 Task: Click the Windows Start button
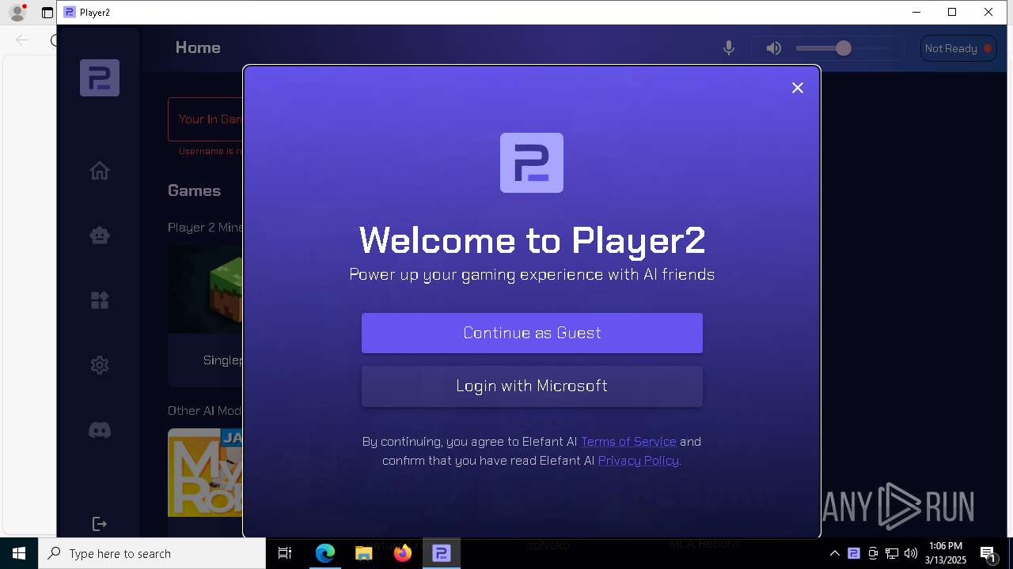tap(19, 553)
